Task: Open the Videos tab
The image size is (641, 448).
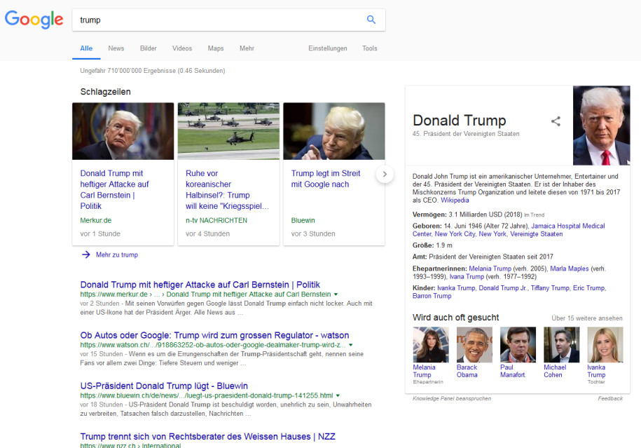Action: point(182,48)
